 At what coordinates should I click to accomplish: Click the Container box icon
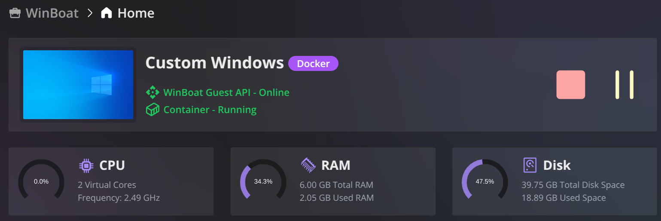point(153,110)
